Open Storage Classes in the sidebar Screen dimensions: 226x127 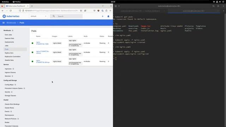point(10,96)
